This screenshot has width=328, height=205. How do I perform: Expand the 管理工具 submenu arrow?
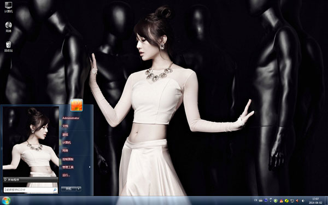click(x=90, y=167)
